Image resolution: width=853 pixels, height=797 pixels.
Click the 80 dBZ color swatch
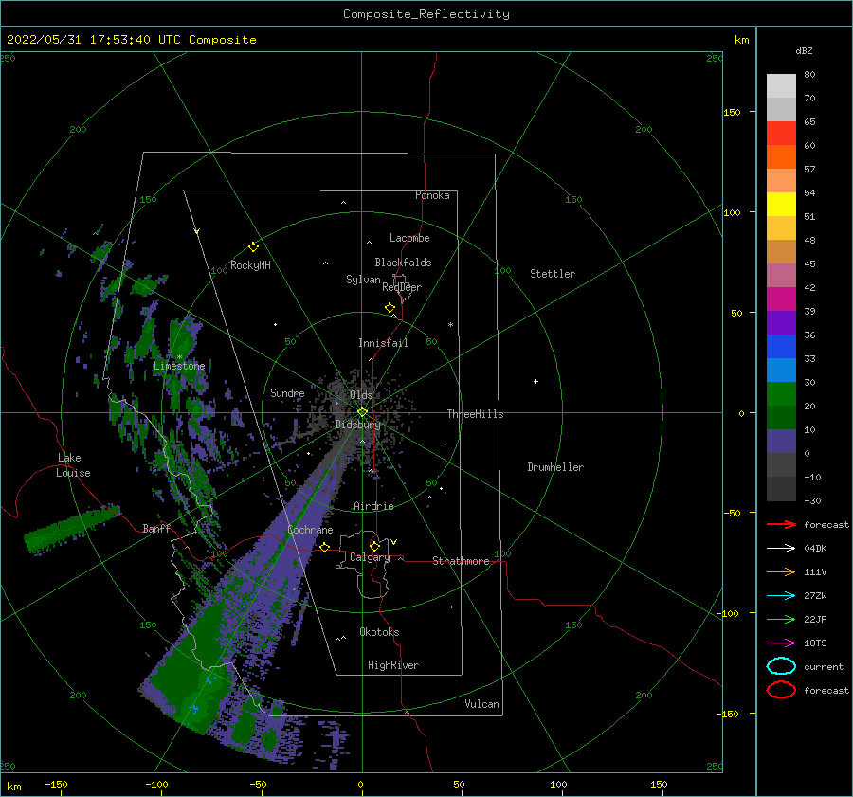point(781,85)
